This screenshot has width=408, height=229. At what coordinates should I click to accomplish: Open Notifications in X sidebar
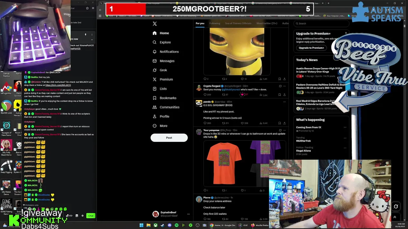[165, 52]
